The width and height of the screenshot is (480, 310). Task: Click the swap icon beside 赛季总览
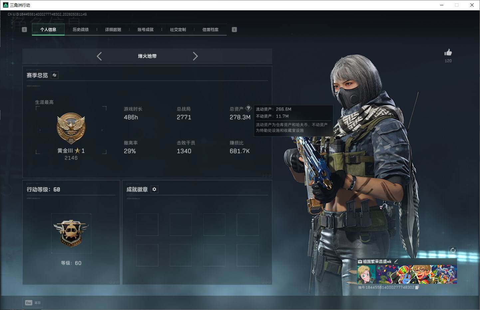pos(55,75)
